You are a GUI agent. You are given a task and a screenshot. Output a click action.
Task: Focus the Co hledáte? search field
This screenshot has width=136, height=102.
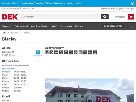pyautogui.click(x=61, y=17)
